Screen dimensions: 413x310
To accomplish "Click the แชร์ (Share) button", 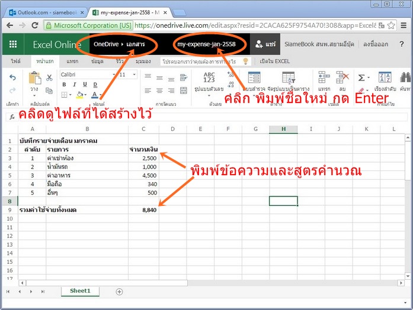I will (x=265, y=44).
